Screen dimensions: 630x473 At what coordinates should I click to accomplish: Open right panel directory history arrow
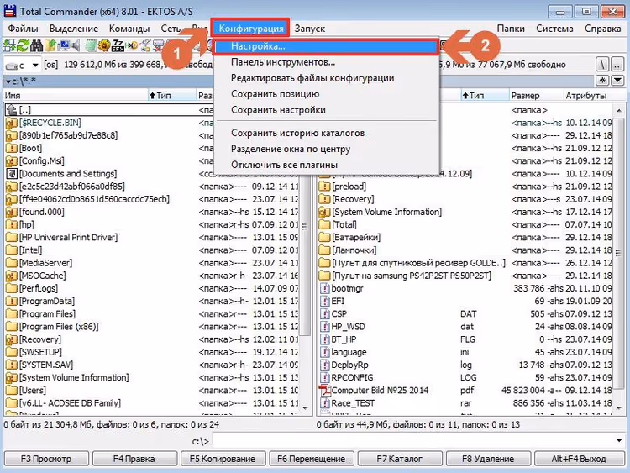(617, 81)
